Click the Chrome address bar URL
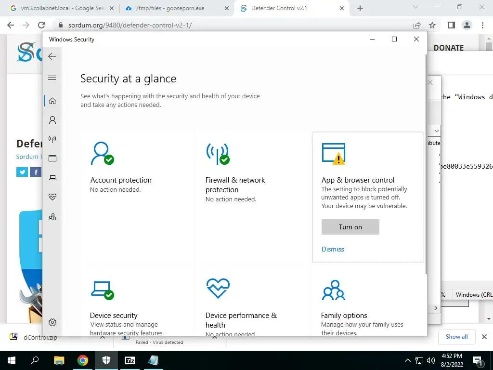Image resolution: width=493 pixels, height=370 pixels. [130, 25]
